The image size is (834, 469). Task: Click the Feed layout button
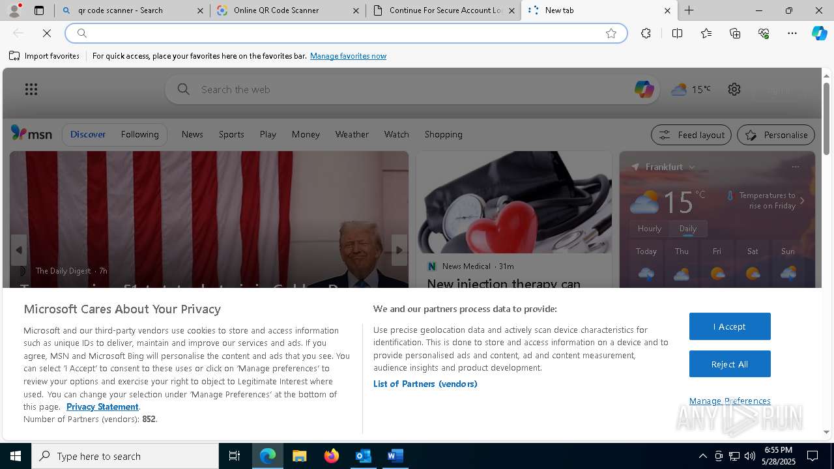(x=691, y=135)
